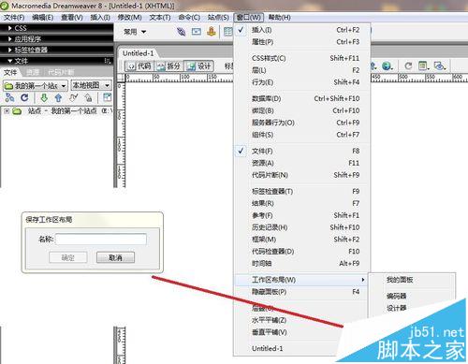468x364 pixels.
Task: Click the Table icon in Insert bar
Action: [x=228, y=32]
